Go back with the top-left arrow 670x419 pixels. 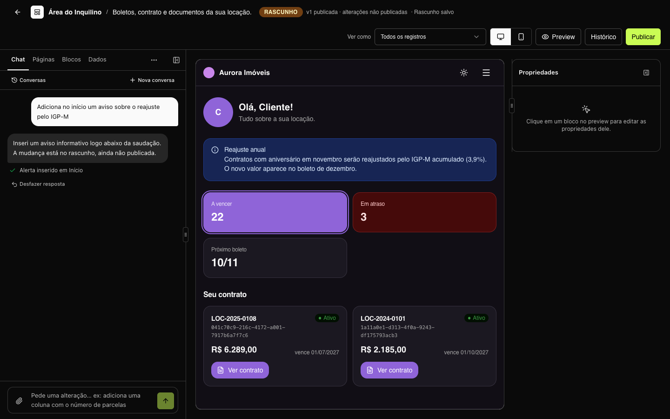(18, 12)
